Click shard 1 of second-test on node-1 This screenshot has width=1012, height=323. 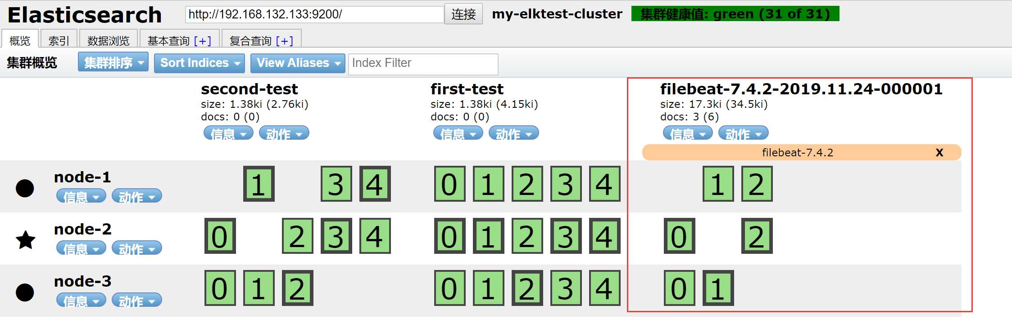tap(259, 184)
